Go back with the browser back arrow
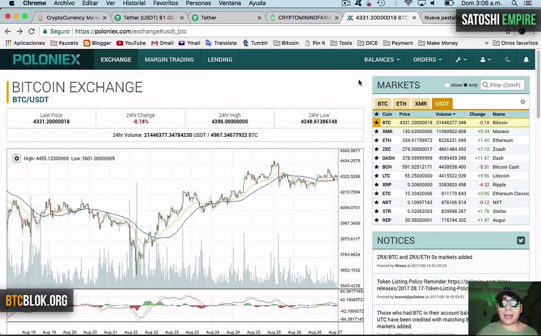This screenshot has width=541, height=336. point(8,31)
